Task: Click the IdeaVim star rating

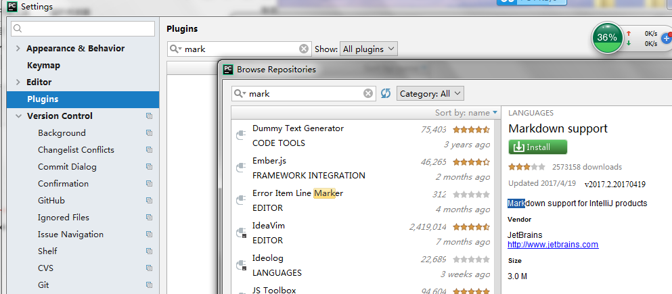Action: tap(471, 227)
